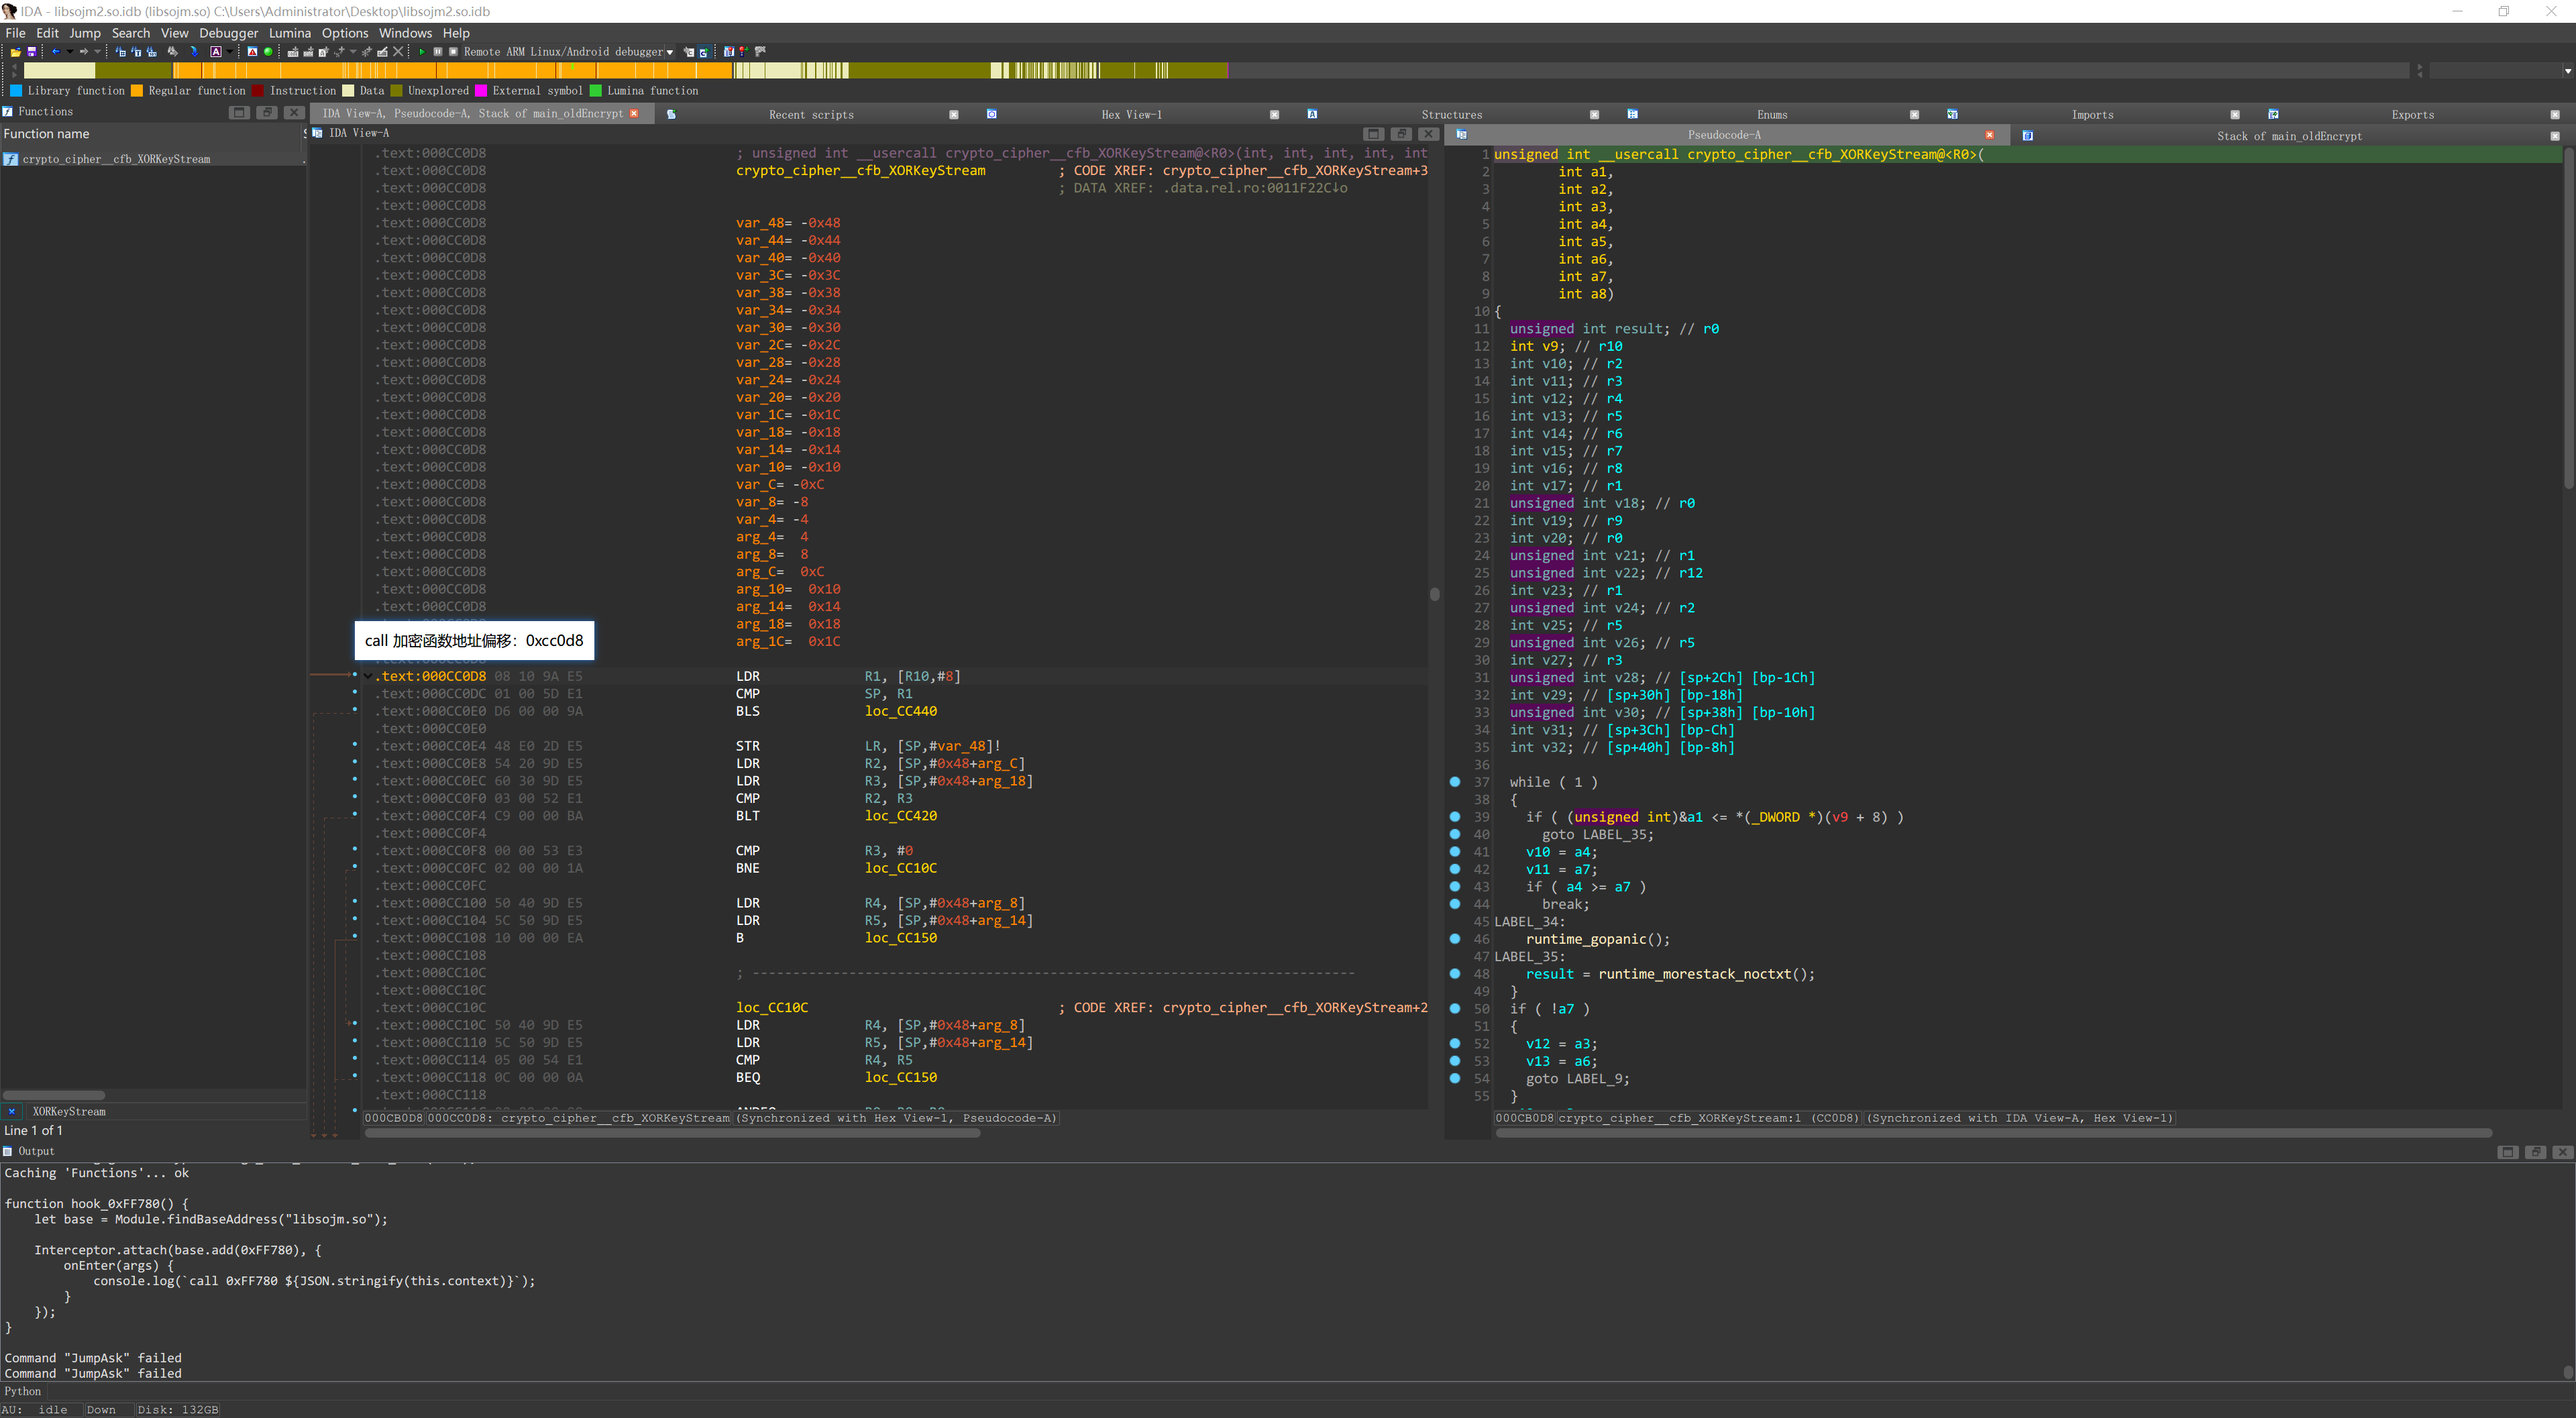The image size is (2576, 1418).
Task: Click the breakpoint list toolbar icon
Action: pyautogui.click(x=729, y=52)
